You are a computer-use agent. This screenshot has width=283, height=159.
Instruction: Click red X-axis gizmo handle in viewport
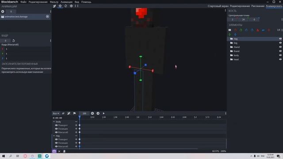click(x=153, y=71)
